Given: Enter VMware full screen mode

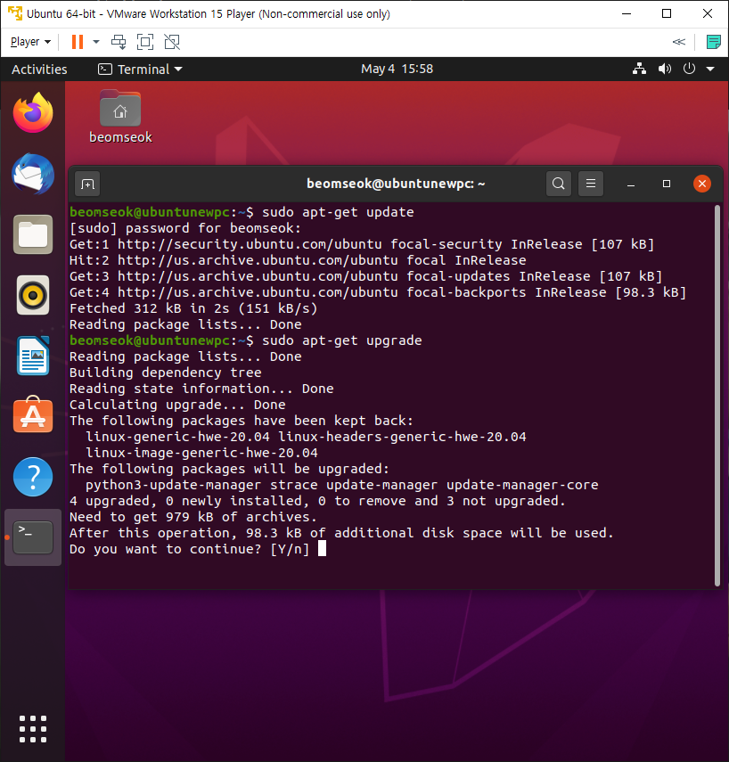Looking at the screenshot, I should pyautogui.click(x=145, y=42).
